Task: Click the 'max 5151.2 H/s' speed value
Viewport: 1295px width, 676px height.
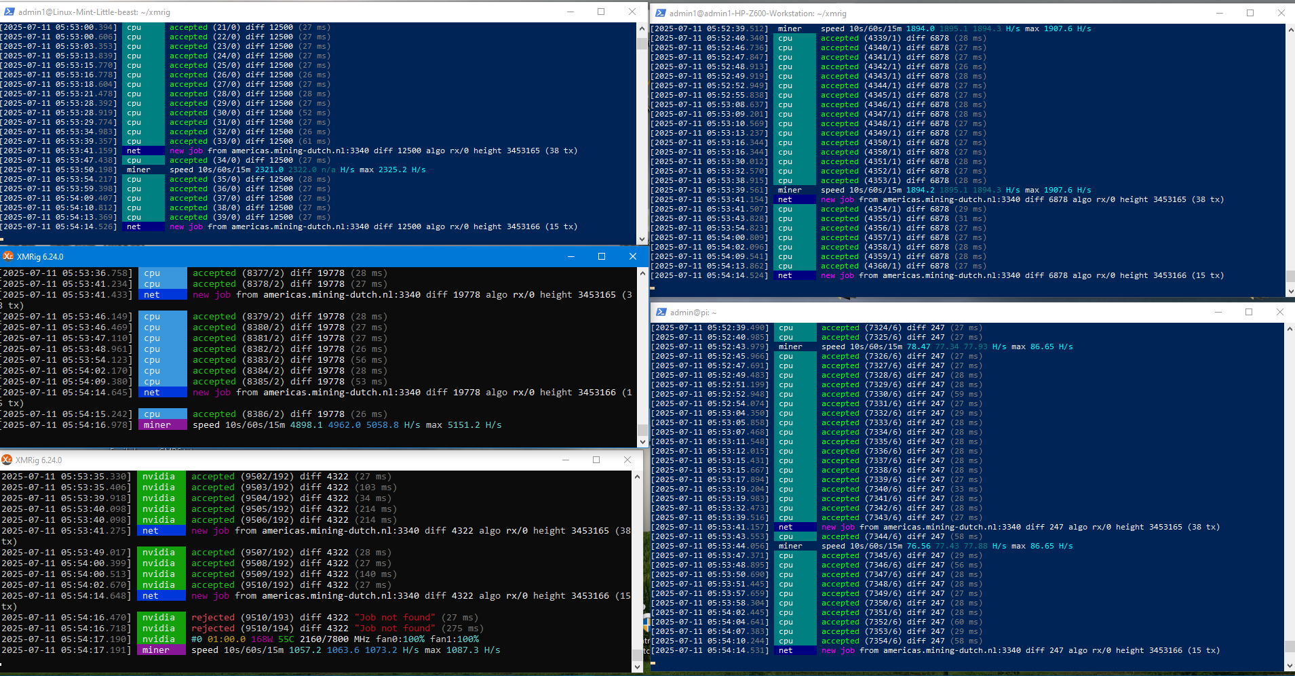Action: coord(464,424)
